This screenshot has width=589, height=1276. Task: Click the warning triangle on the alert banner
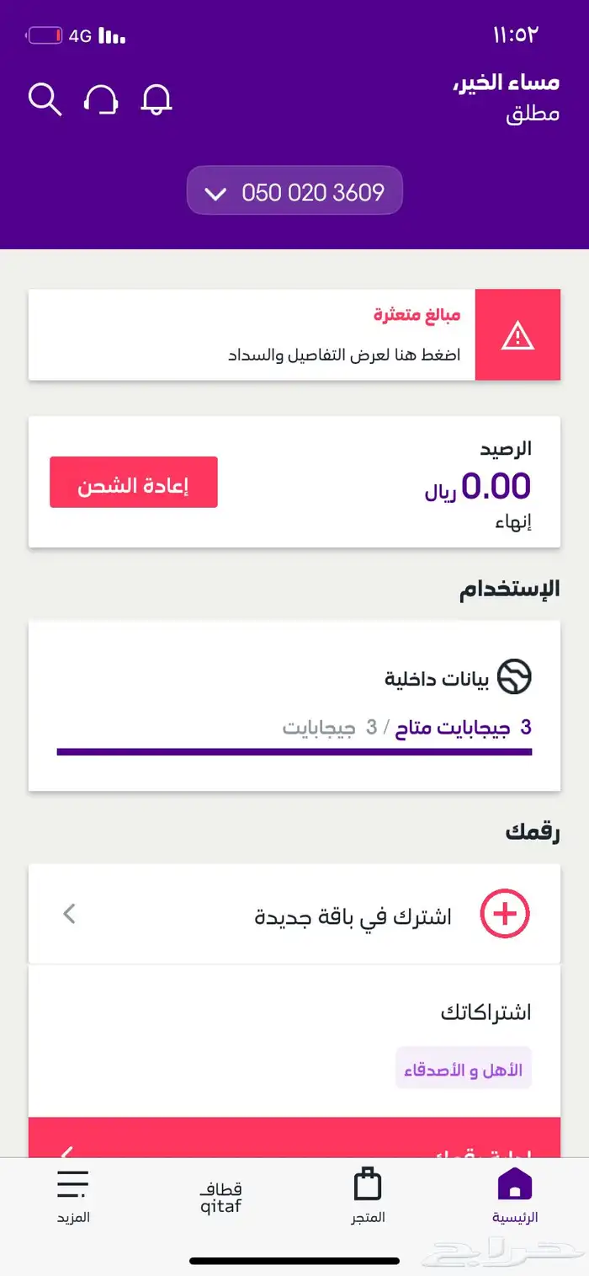click(518, 334)
